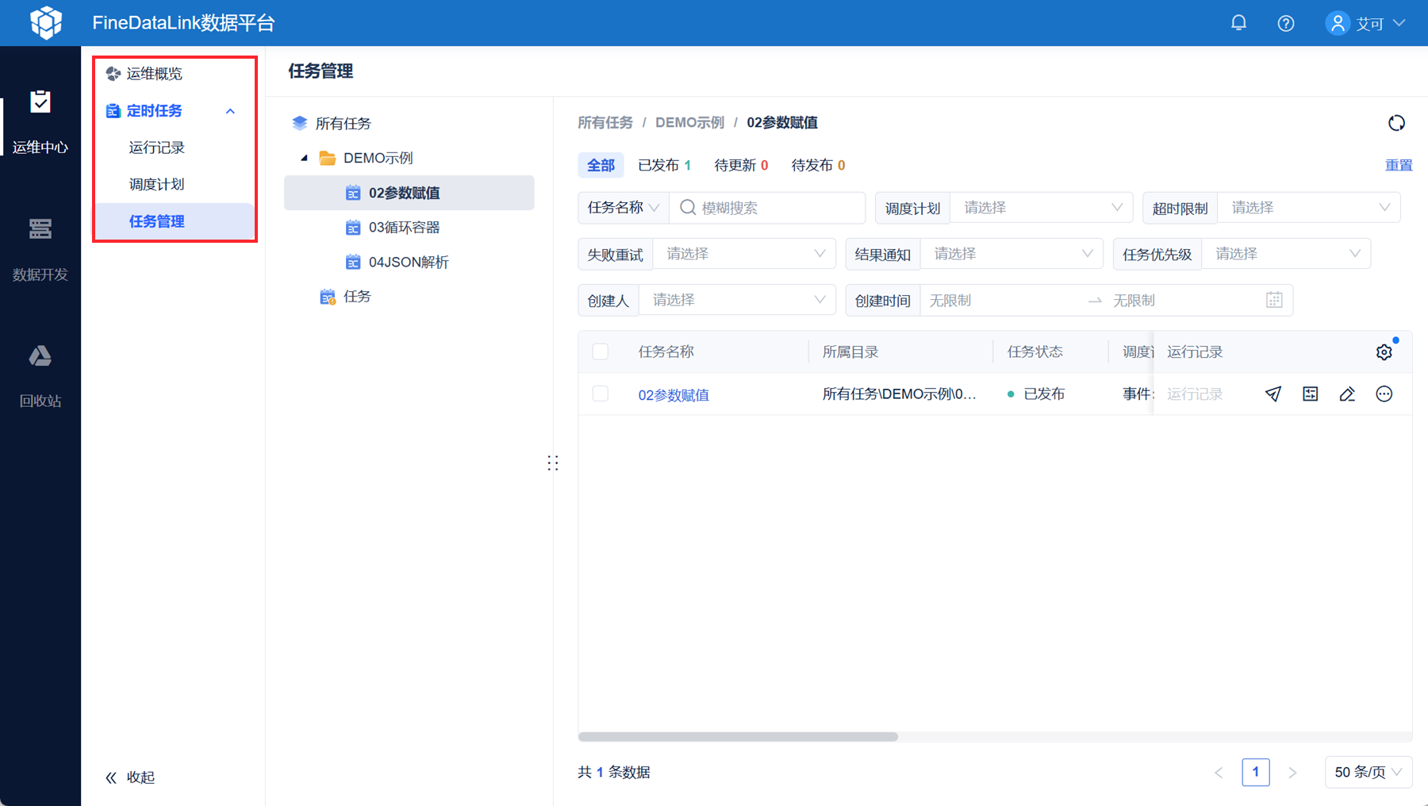
Task: Open 回收站 in the left rail
Action: tap(40, 376)
